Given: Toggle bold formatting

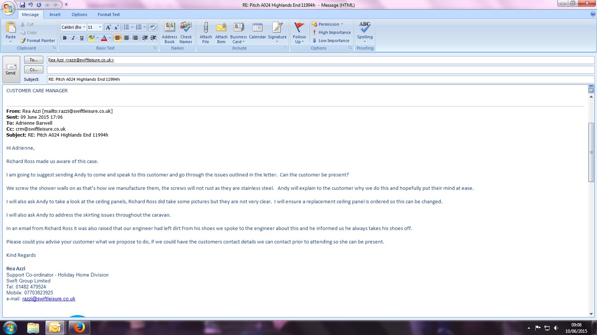Looking at the screenshot, I should tap(65, 38).
